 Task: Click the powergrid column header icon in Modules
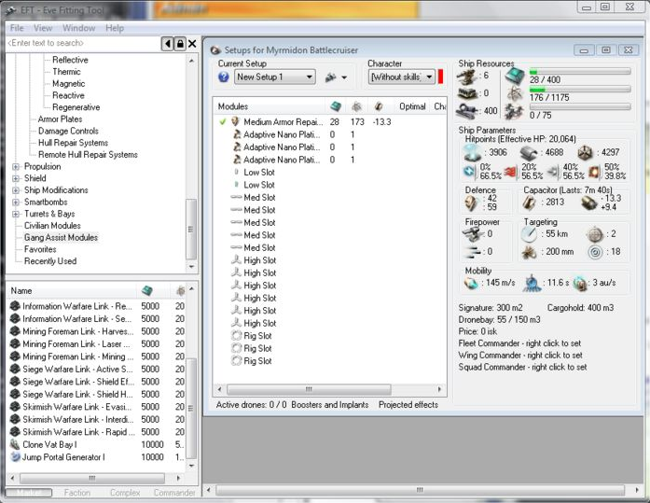(x=356, y=106)
